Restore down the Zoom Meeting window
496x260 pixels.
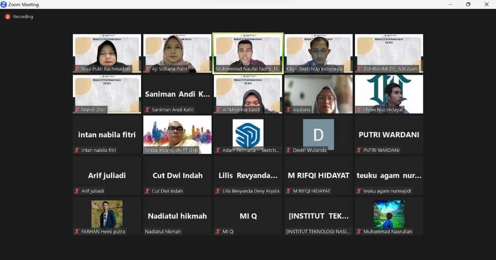(x=468, y=5)
